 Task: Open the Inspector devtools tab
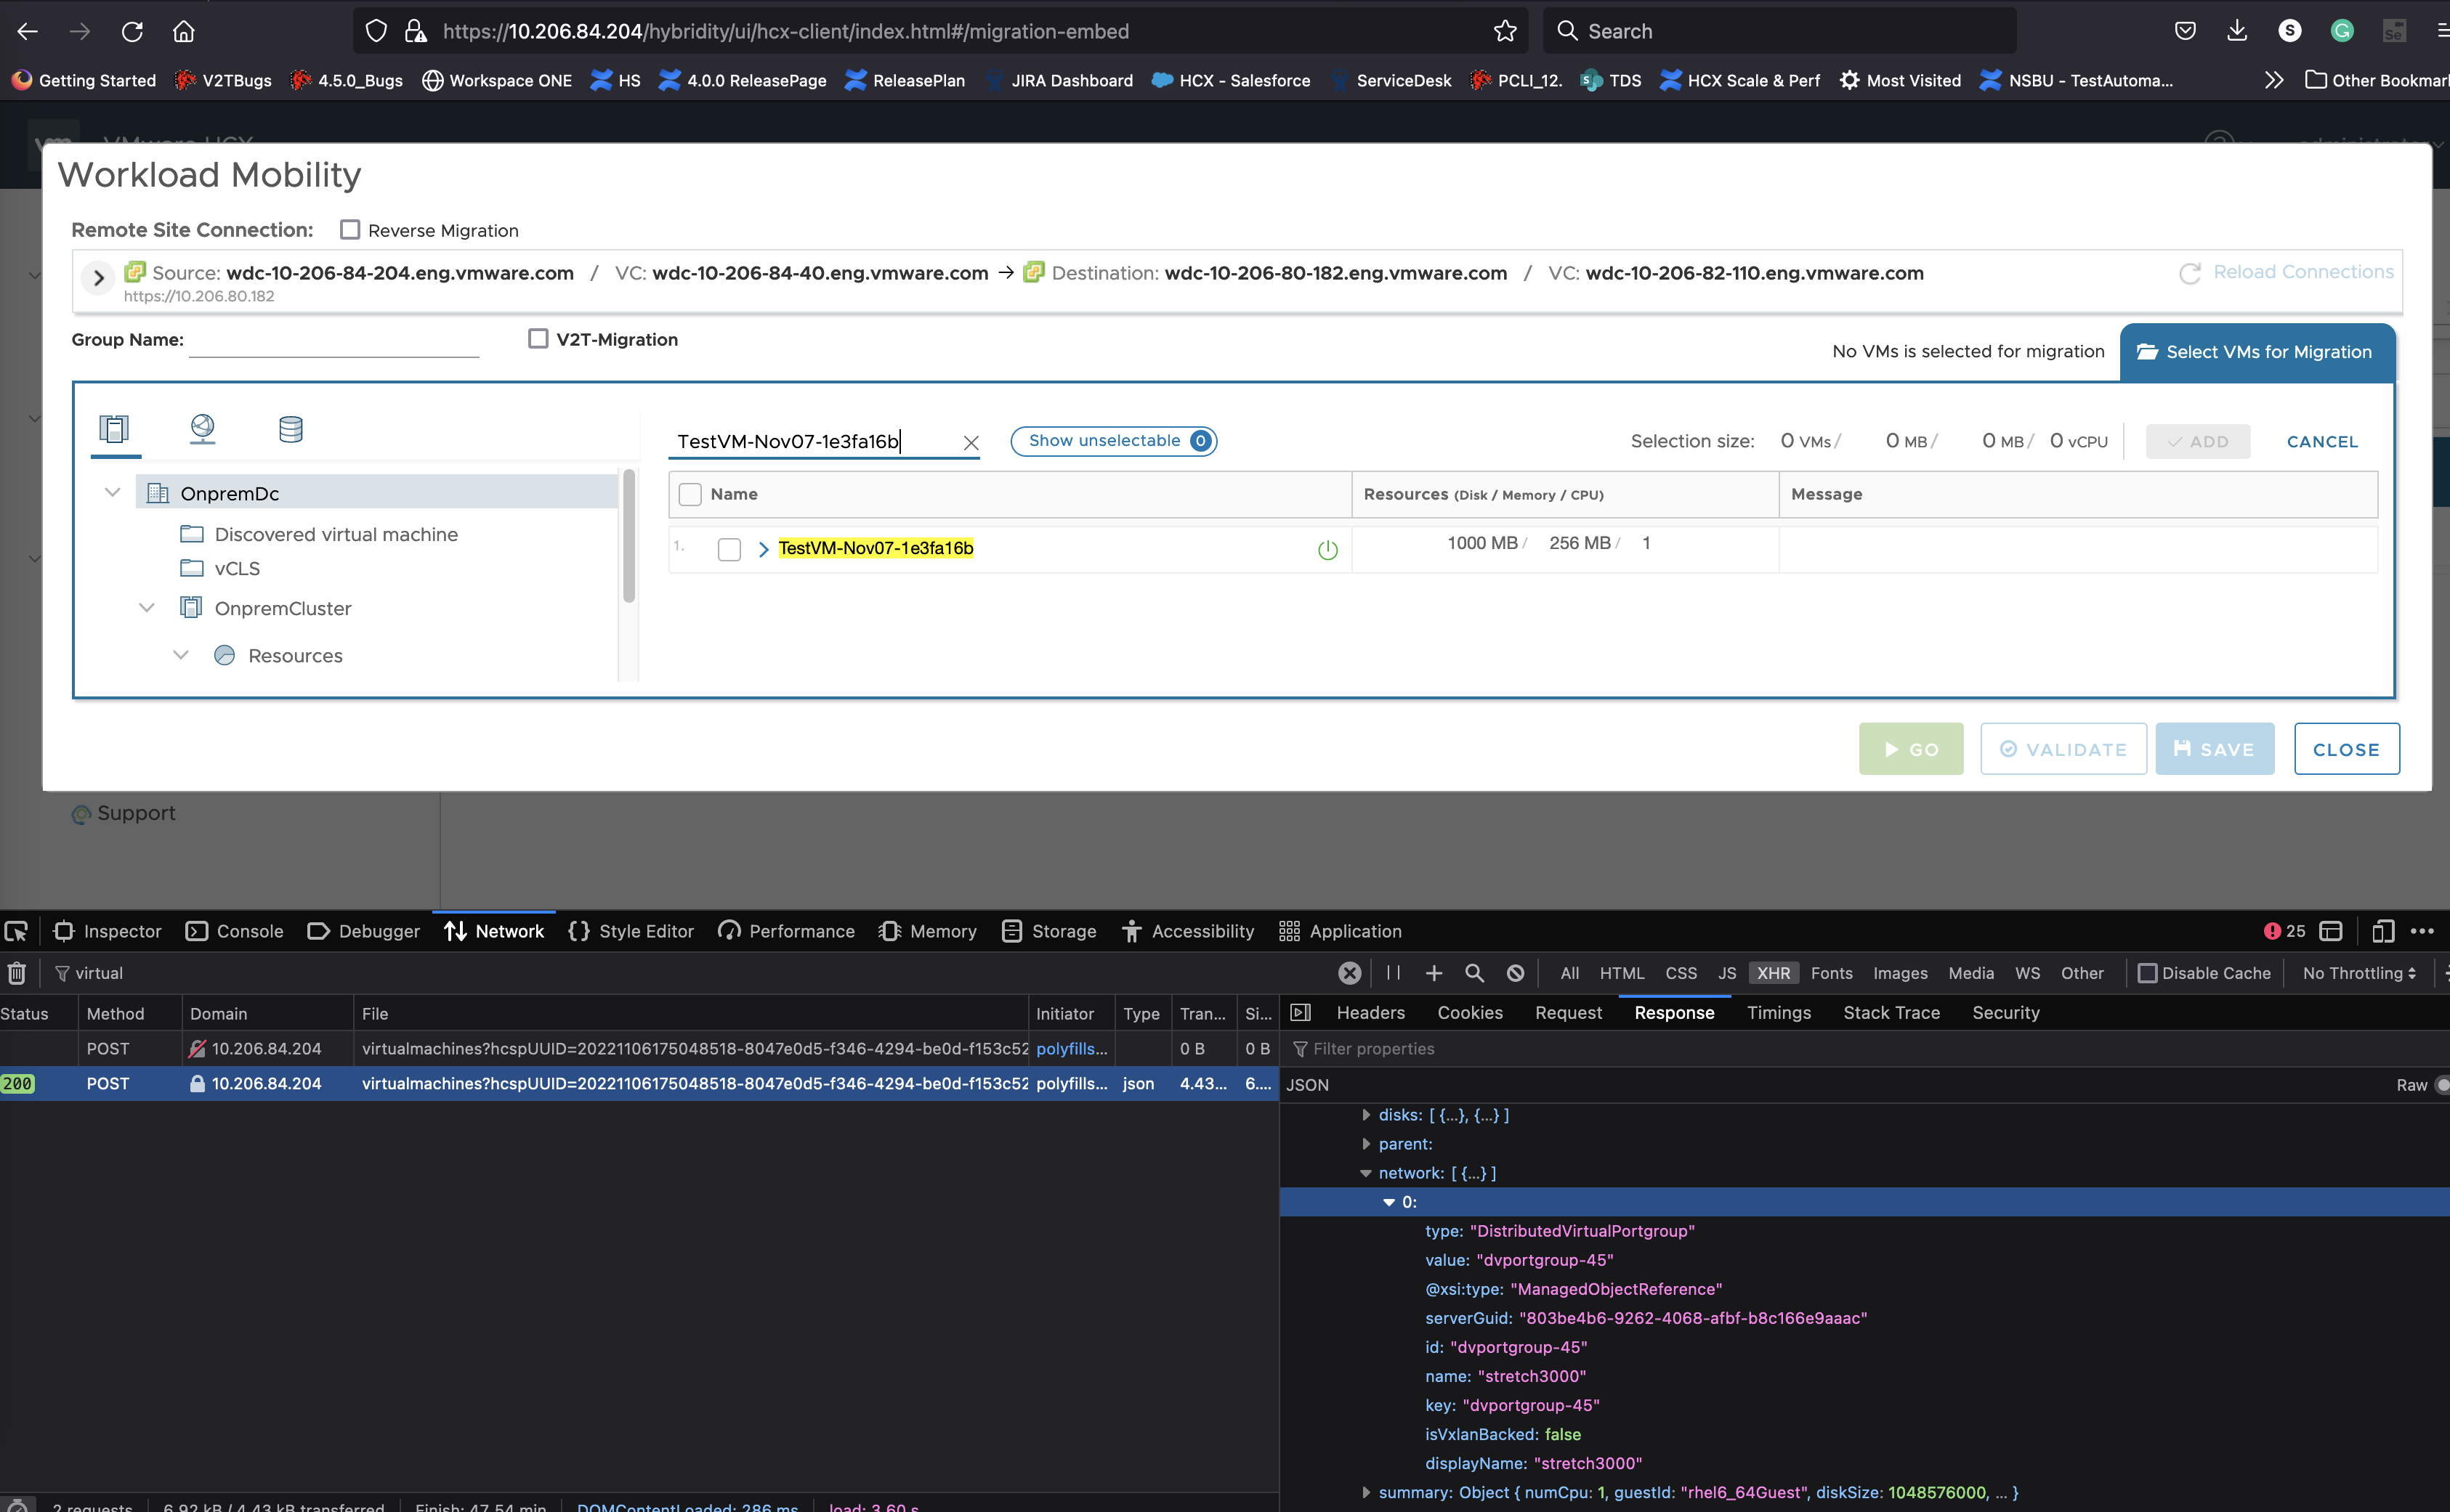108,932
